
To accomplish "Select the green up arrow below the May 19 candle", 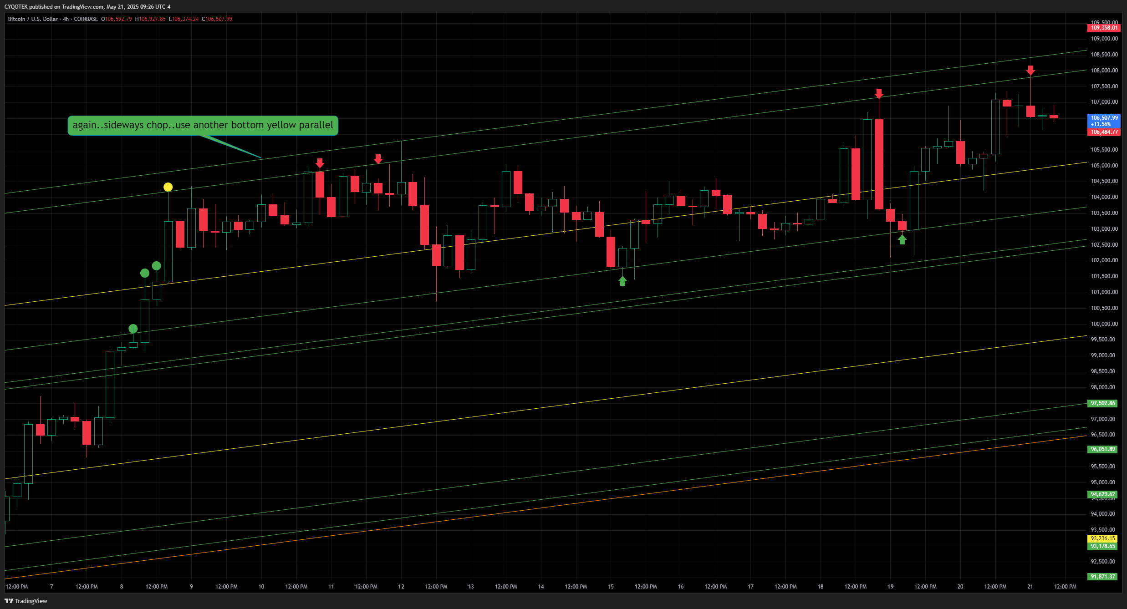I will click(x=902, y=239).
